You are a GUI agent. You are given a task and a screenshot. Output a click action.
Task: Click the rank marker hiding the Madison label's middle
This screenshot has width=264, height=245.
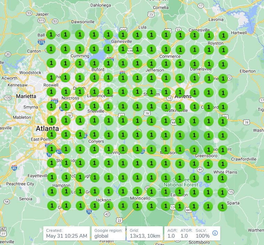[x=166, y=149]
